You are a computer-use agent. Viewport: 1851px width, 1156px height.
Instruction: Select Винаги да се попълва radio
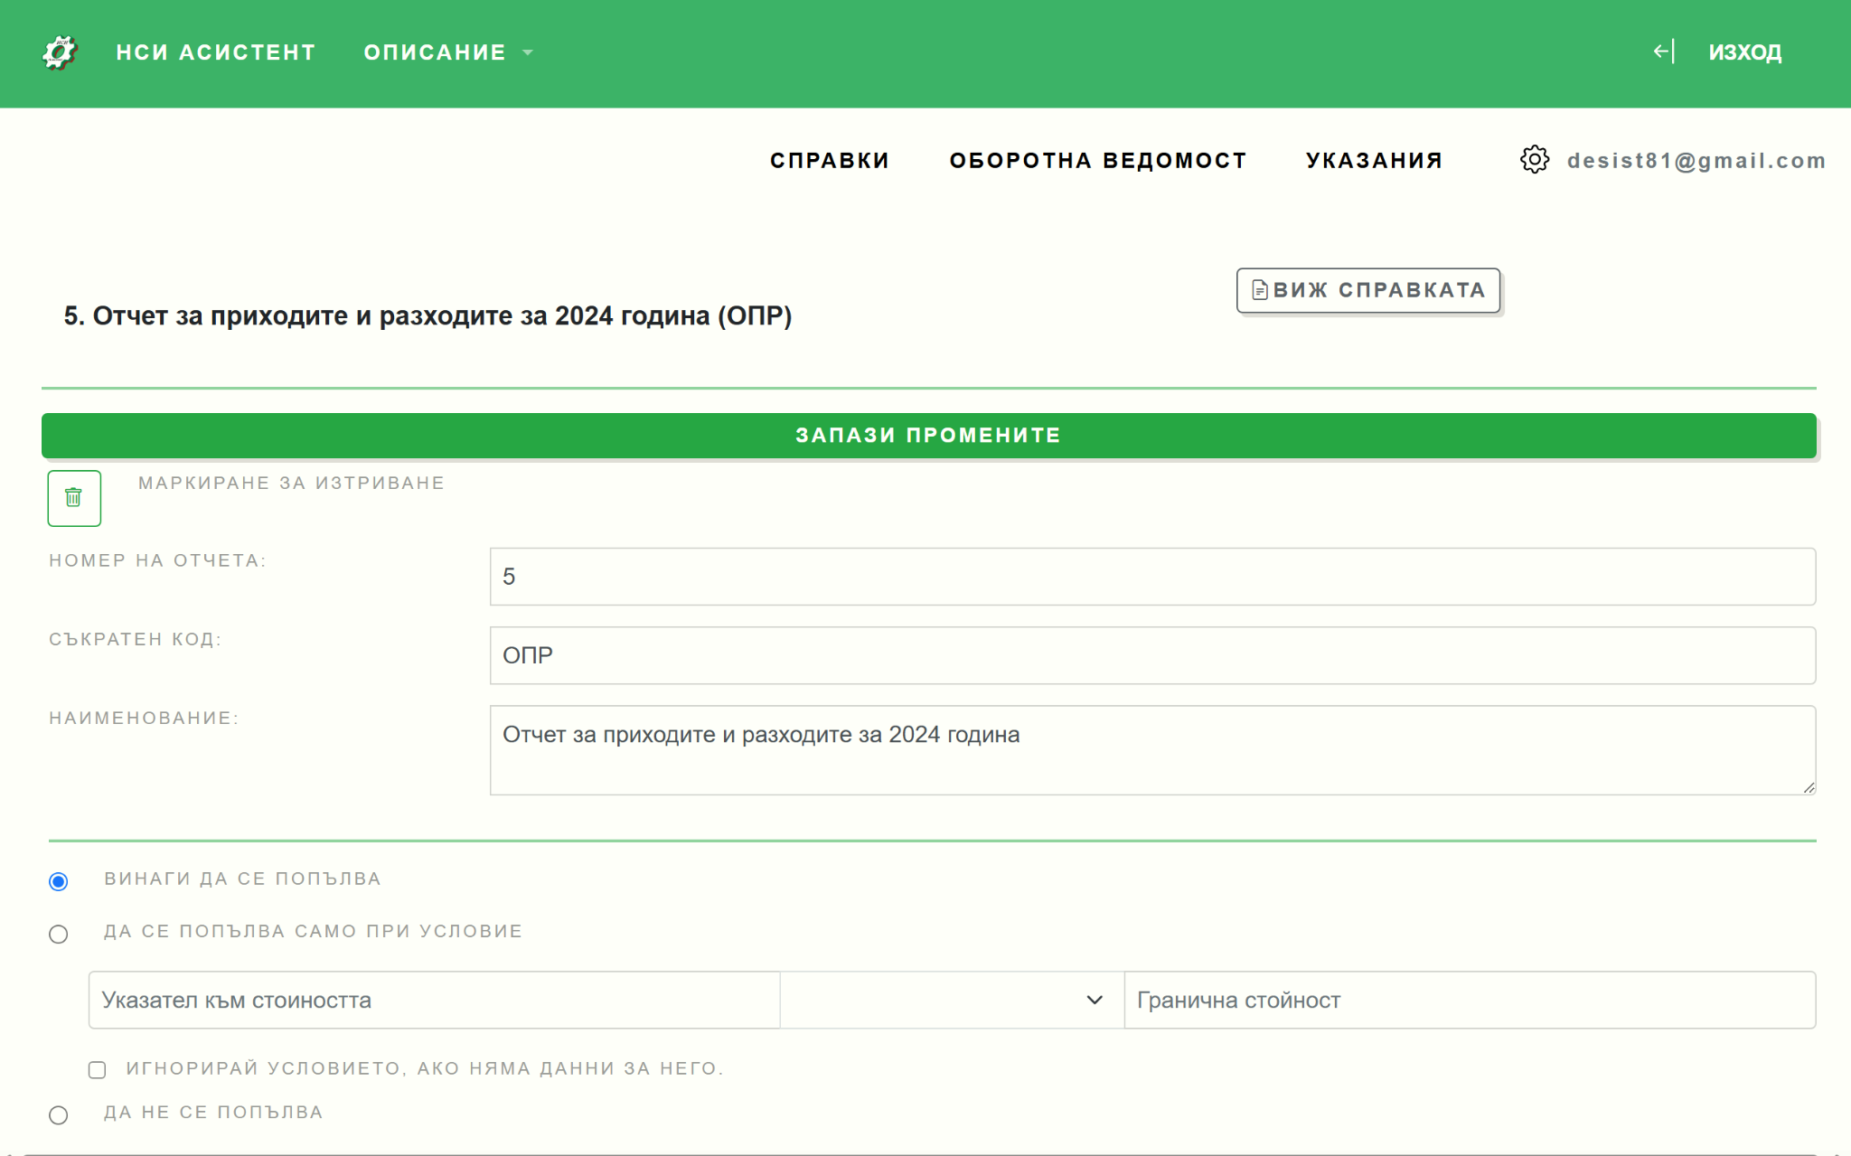(59, 881)
